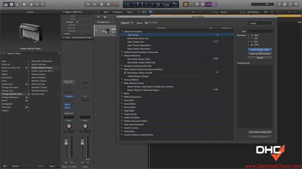The height and width of the screenshot is (169, 302).
Task: Click the Search Library field
Action: point(30,54)
